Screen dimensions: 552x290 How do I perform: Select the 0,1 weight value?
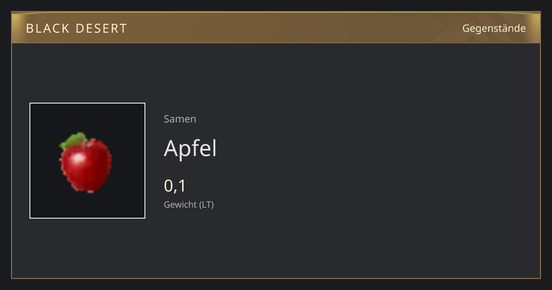pos(175,186)
